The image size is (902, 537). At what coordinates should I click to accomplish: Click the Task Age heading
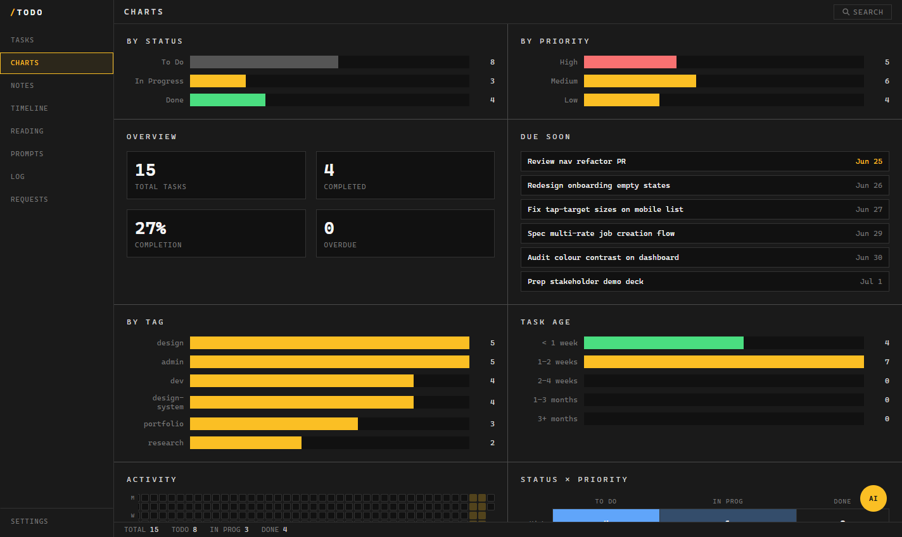pos(545,322)
